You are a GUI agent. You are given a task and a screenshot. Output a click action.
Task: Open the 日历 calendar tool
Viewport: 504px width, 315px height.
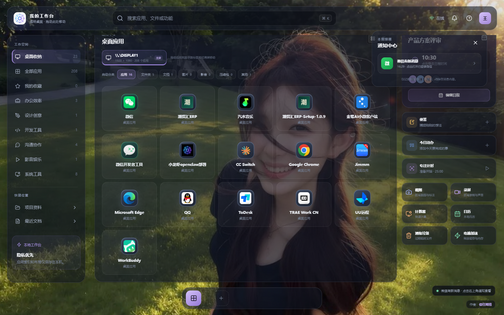click(x=473, y=214)
